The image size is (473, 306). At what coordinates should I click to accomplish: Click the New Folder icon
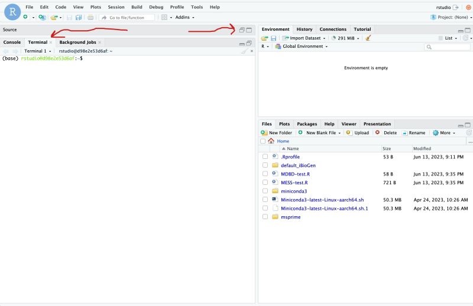[264, 133]
